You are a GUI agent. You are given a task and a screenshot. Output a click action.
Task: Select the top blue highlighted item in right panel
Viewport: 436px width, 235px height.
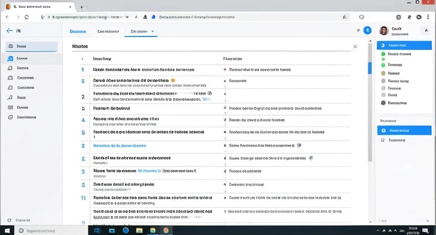click(x=405, y=45)
